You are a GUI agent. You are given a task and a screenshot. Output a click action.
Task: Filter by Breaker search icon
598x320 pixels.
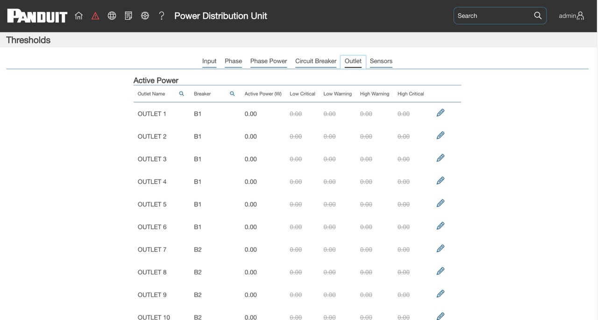pos(232,94)
